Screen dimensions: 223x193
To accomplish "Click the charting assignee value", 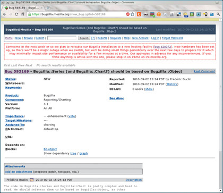I will (x=49, y=124).
